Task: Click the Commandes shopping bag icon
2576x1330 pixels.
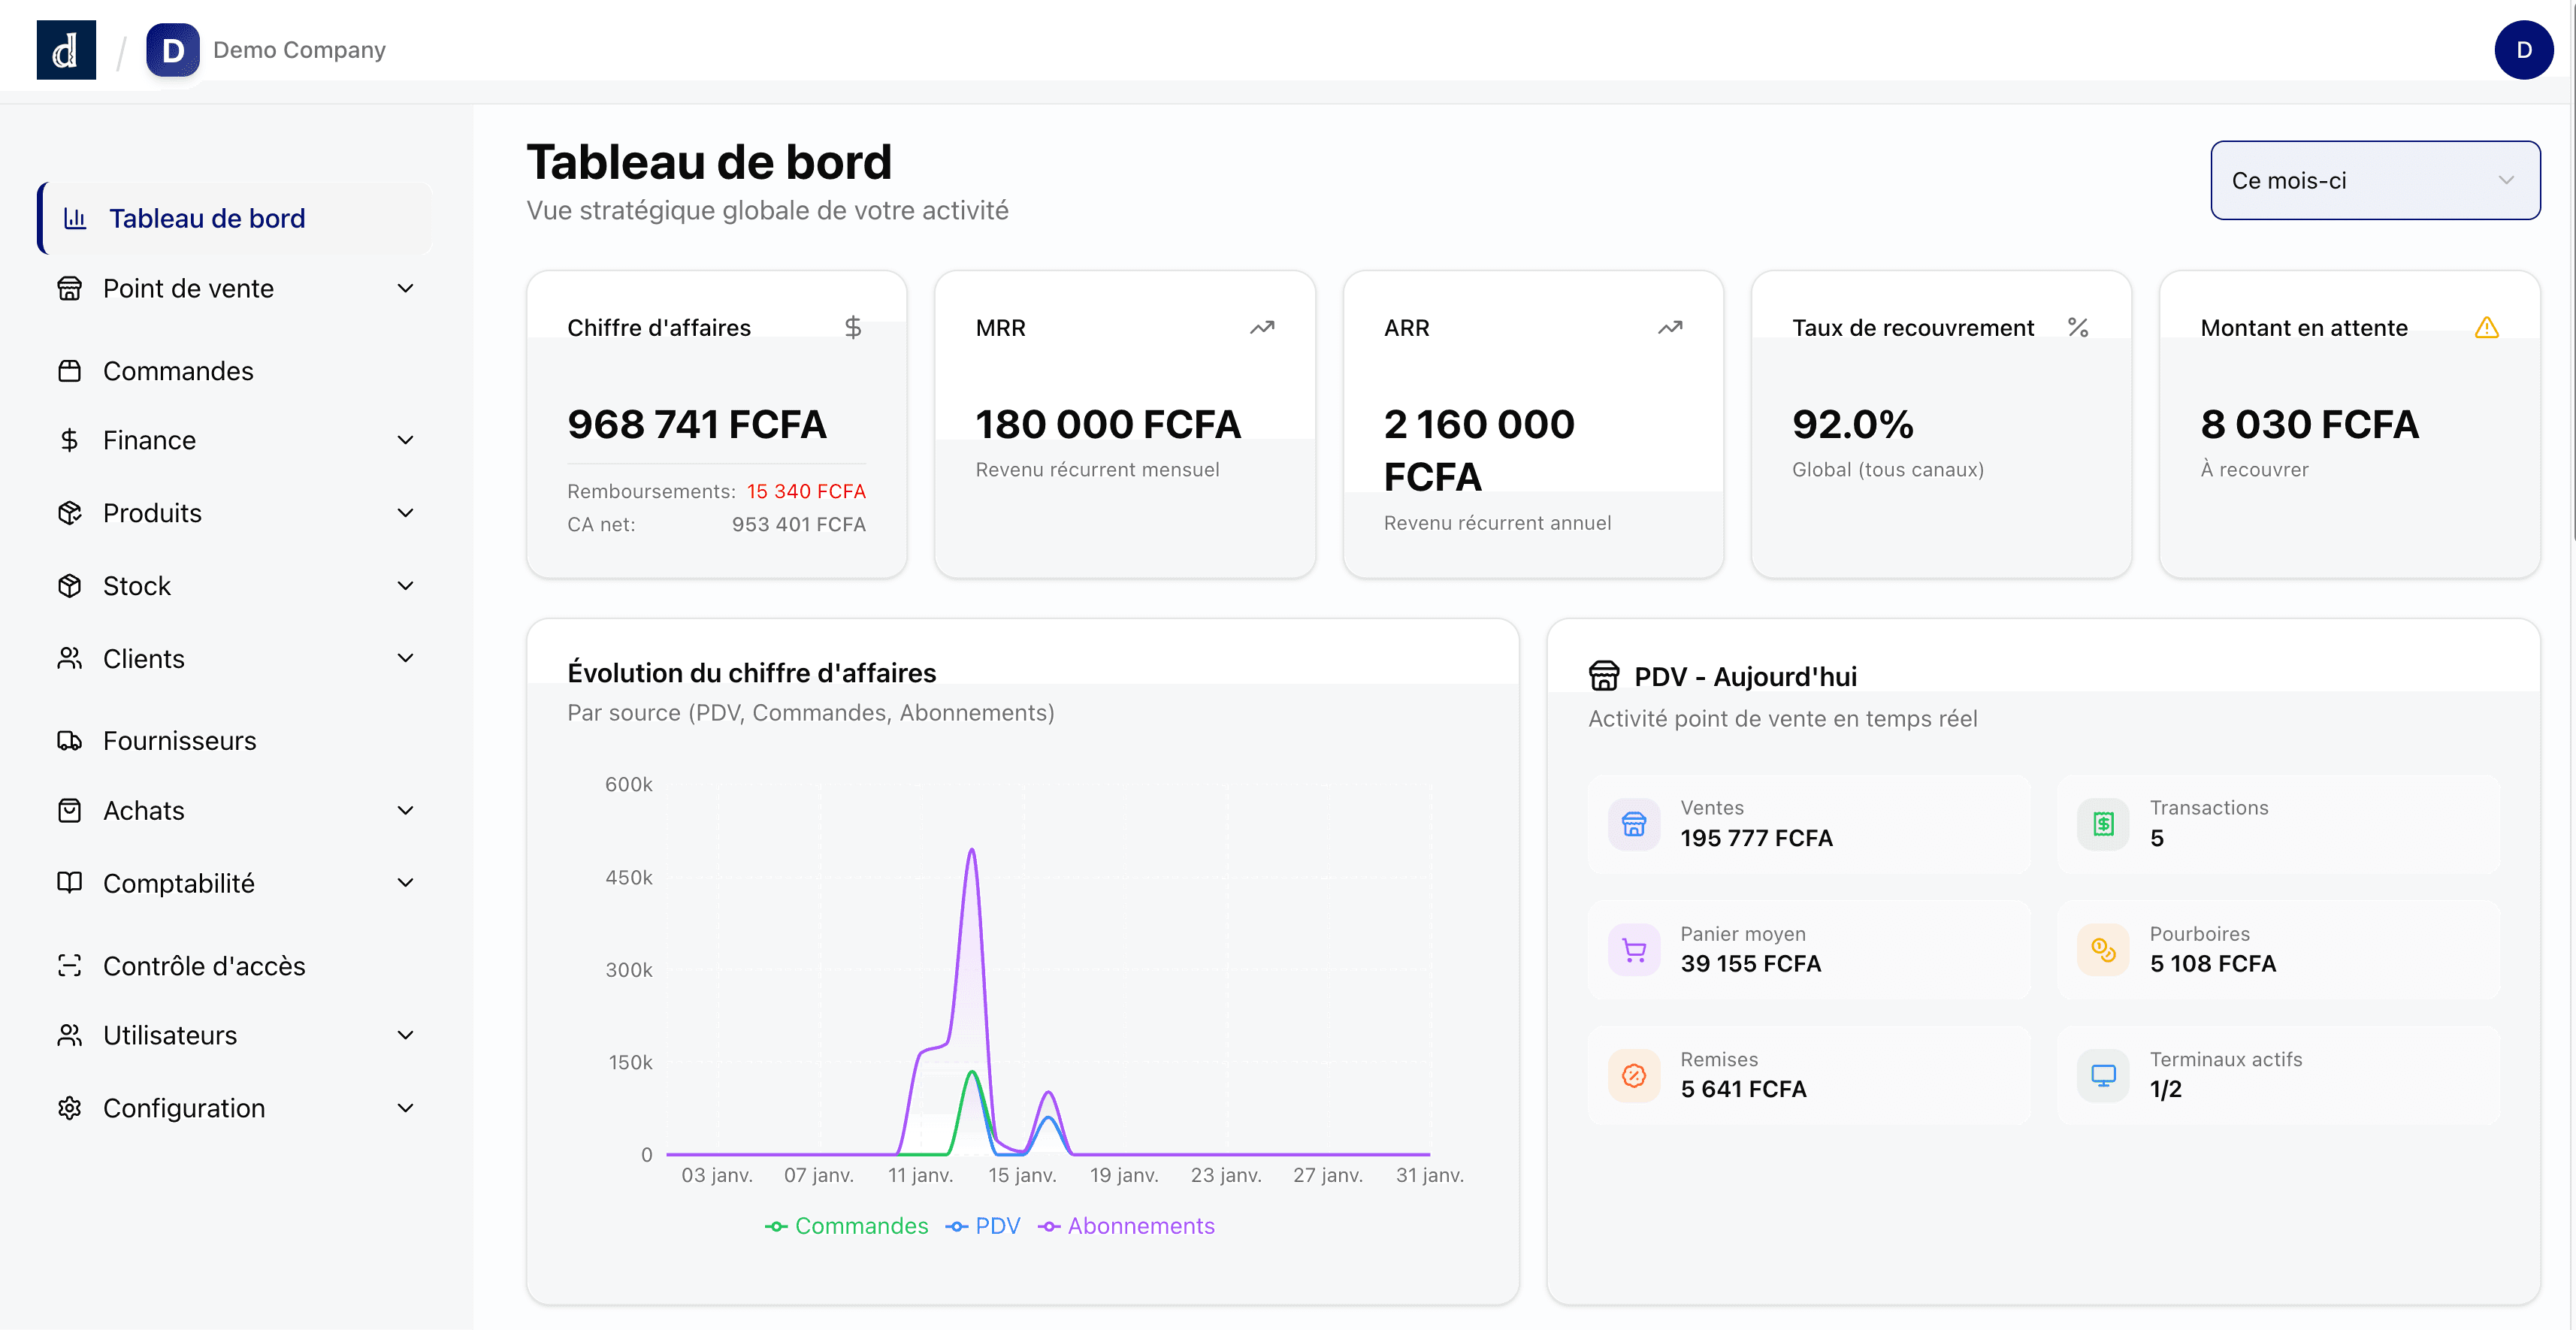Action: click(69, 370)
